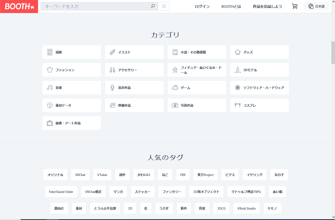Click the magnifying glass search icon

[153, 6]
